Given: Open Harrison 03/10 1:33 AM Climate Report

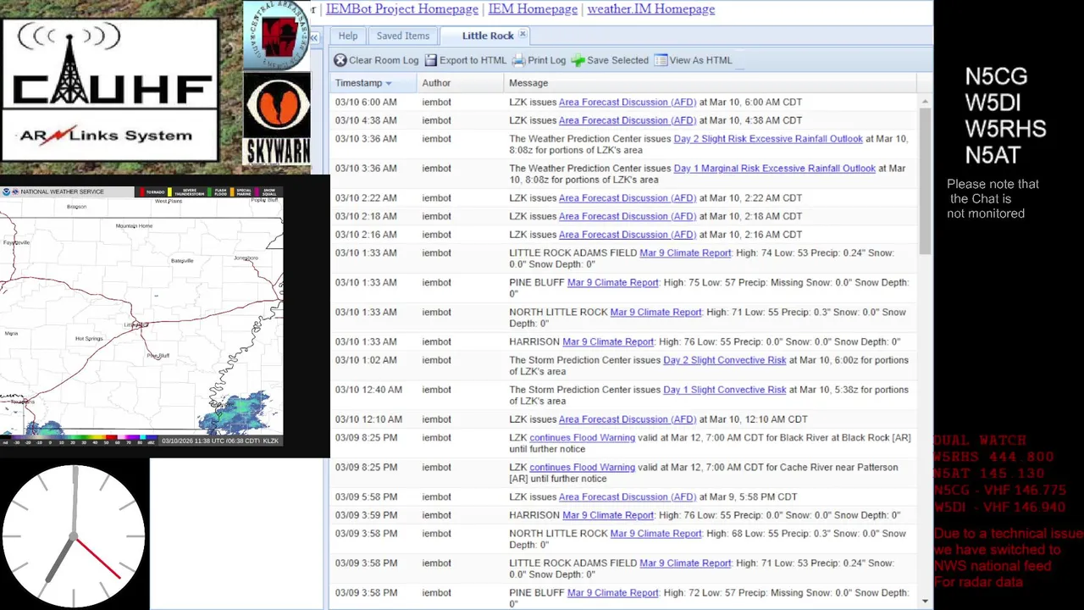Looking at the screenshot, I should [x=608, y=342].
